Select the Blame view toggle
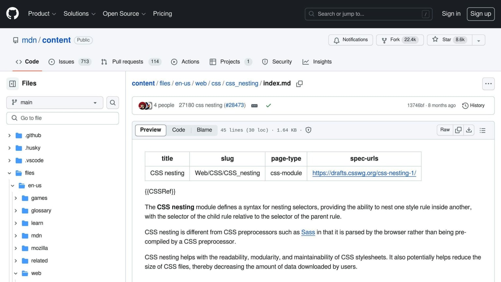Image resolution: width=501 pixels, height=282 pixels. tap(204, 130)
